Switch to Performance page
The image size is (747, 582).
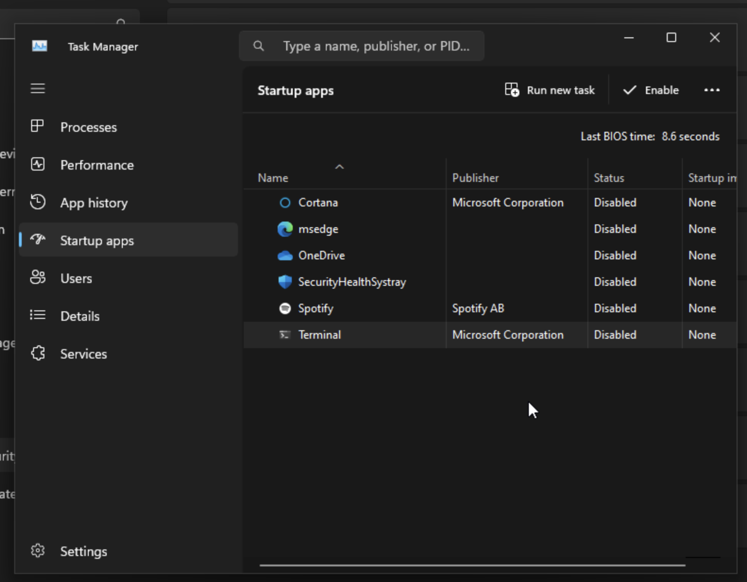pyautogui.click(x=128, y=165)
